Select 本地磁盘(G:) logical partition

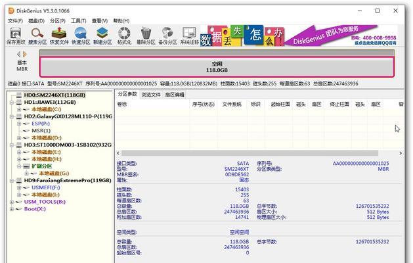coord(54,174)
